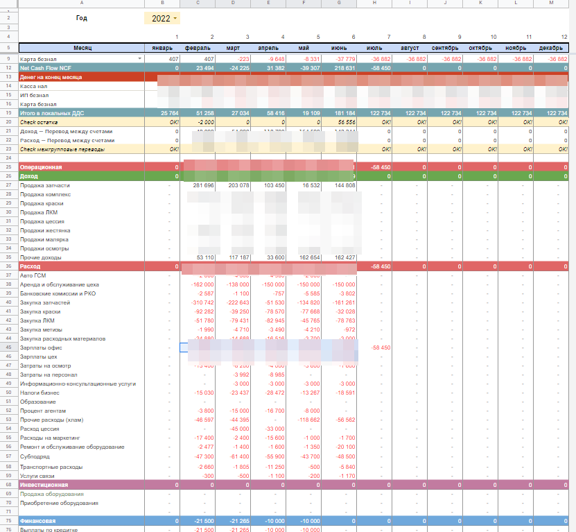The height and width of the screenshot is (532, 576).
Task: Click the Денег на конец месяца label
Action: click(51, 77)
